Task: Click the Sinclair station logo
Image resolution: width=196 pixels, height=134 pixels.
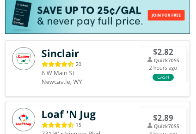Action: pyautogui.click(x=24, y=58)
